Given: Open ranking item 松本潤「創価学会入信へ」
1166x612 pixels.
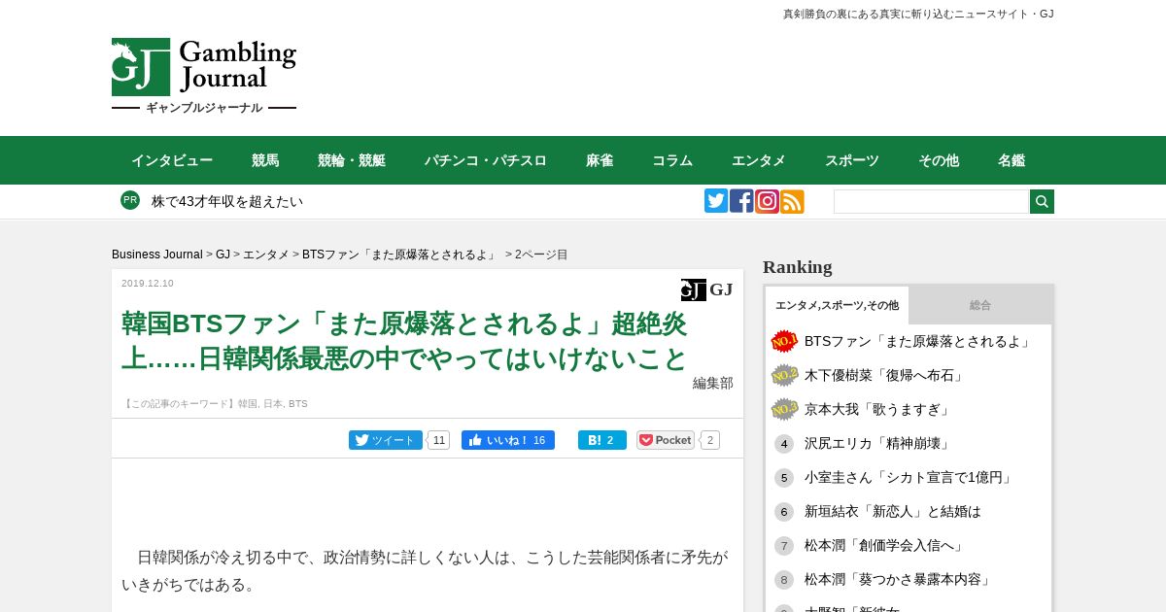Looking at the screenshot, I should pyautogui.click(x=884, y=546).
